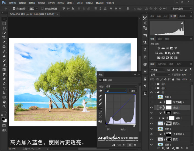Add layer mask at layers panel bottom
The width and height of the screenshot is (194, 151).
(168, 148)
